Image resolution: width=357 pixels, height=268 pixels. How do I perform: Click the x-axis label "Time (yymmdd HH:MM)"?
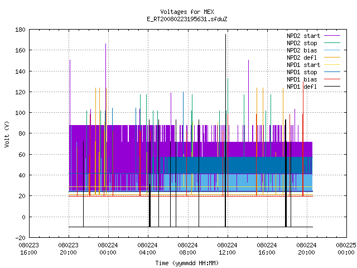pyautogui.click(x=187, y=263)
